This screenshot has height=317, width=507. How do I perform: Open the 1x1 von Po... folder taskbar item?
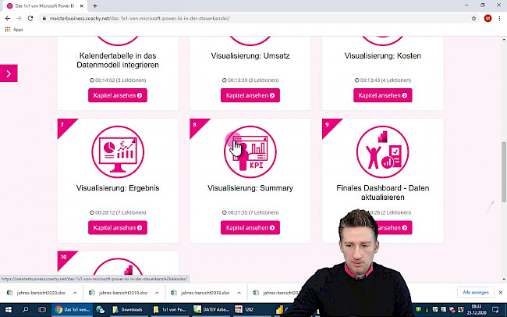170,310
